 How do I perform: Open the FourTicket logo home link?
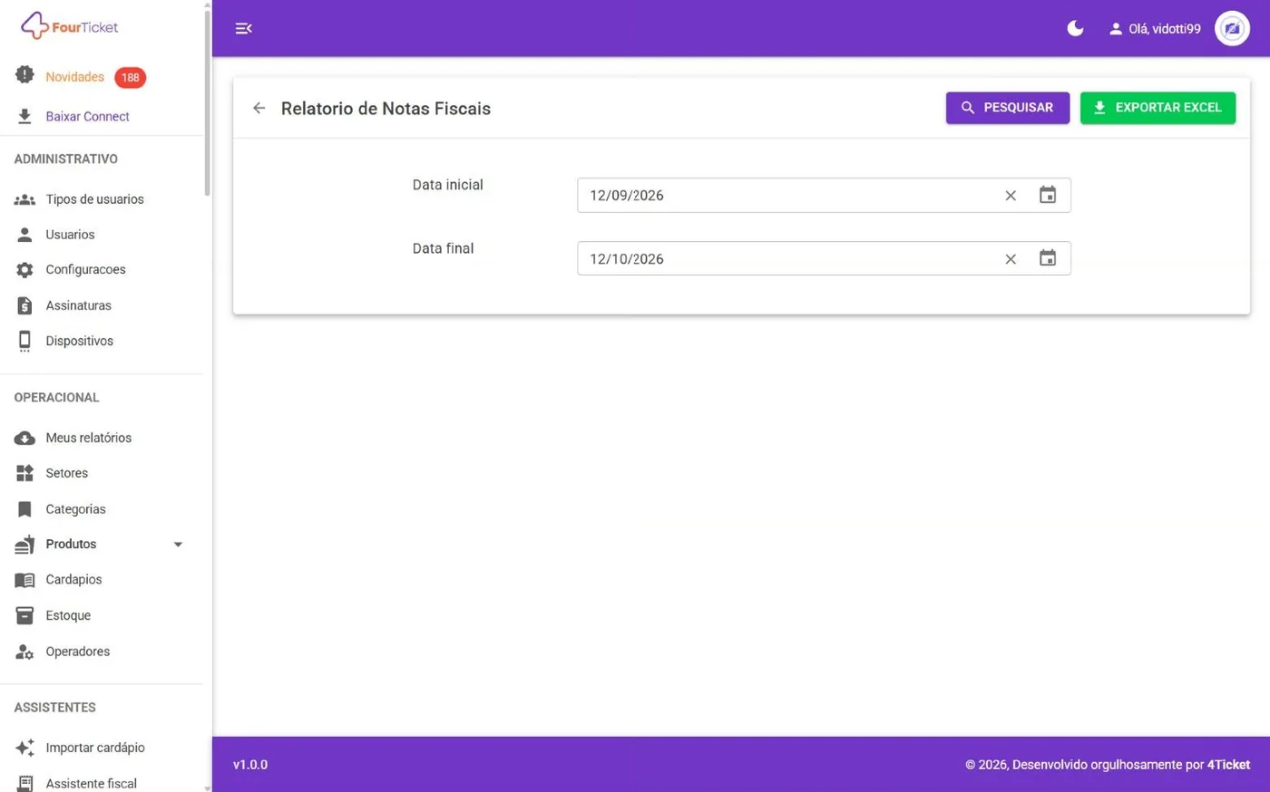(x=70, y=26)
